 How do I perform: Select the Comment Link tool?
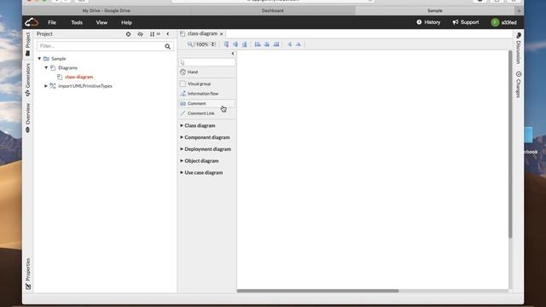[206, 113]
